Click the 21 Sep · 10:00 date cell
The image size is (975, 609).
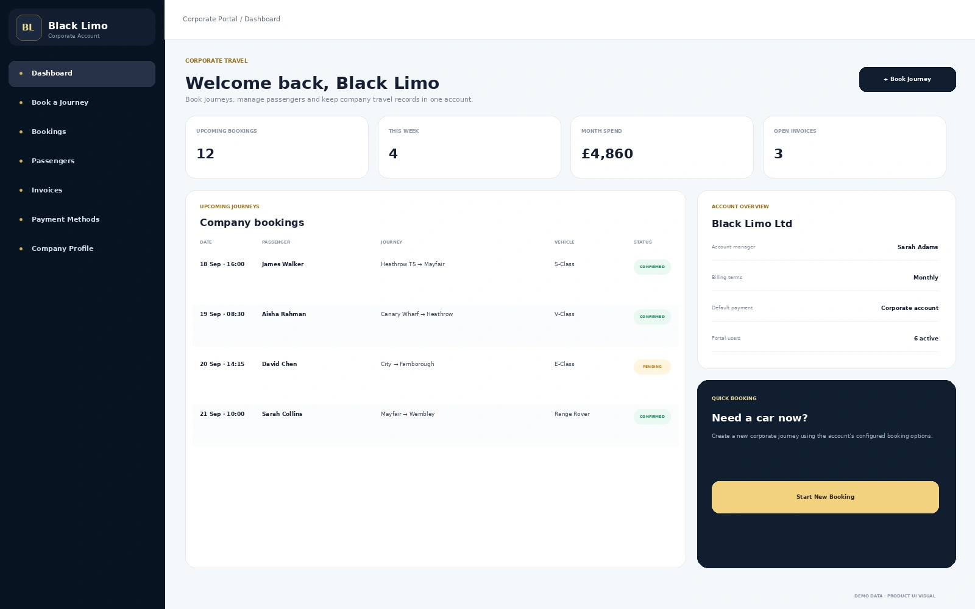(x=222, y=414)
